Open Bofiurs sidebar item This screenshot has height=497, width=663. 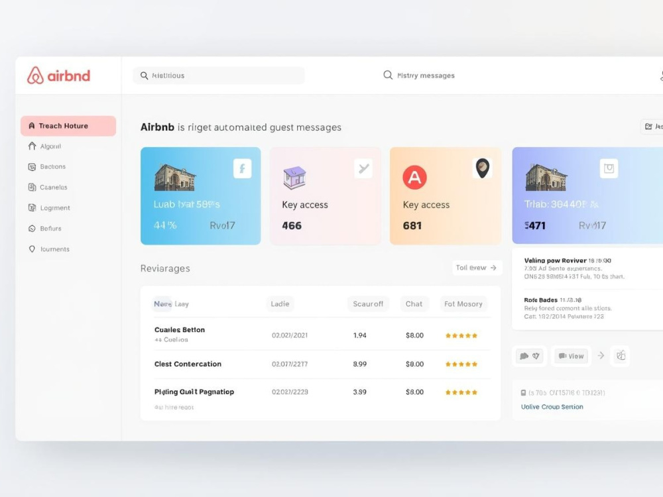45,228
